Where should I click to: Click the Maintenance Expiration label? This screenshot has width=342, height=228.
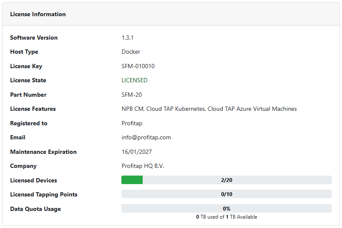pos(43,152)
